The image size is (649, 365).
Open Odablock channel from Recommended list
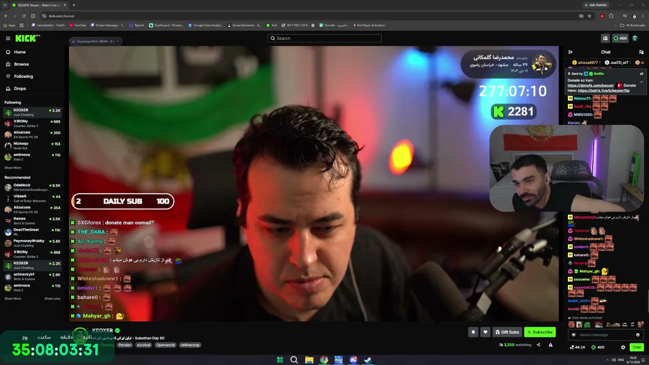point(33,187)
